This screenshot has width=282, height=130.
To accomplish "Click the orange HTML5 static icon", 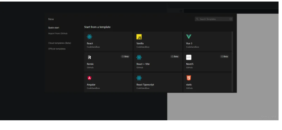I will click(189, 78).
